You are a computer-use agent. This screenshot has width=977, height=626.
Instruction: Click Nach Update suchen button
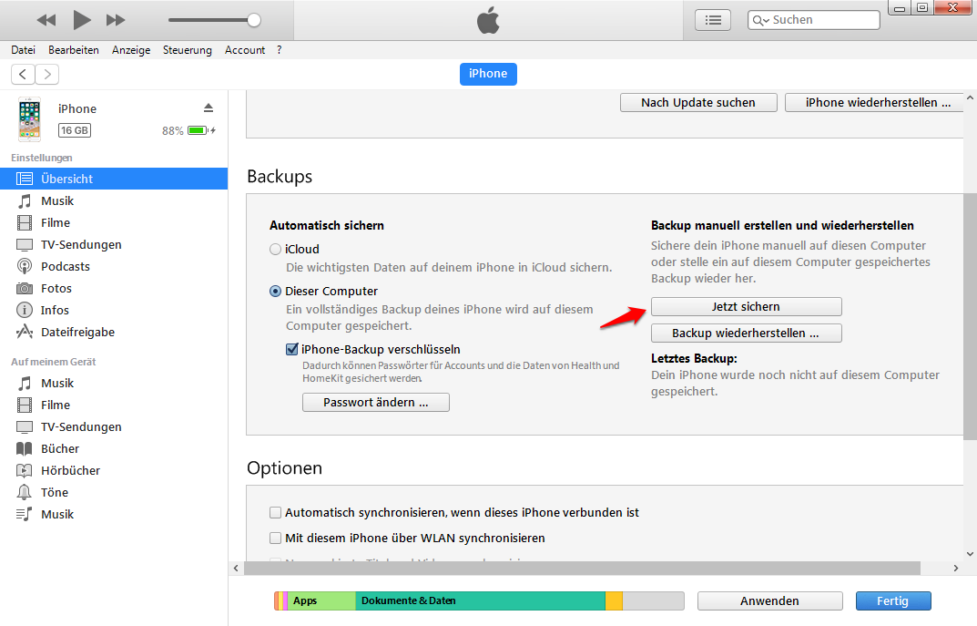(698, 102)
